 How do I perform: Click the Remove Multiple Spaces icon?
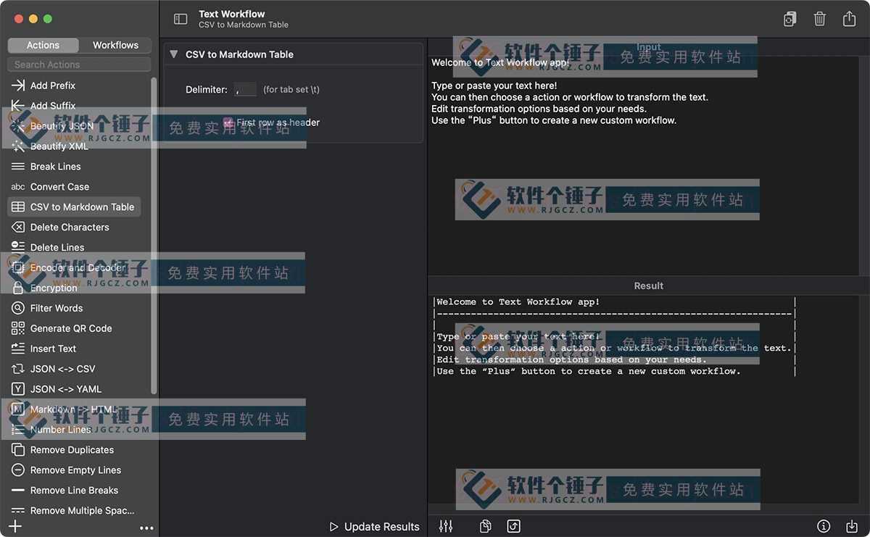tap(18, 511)
